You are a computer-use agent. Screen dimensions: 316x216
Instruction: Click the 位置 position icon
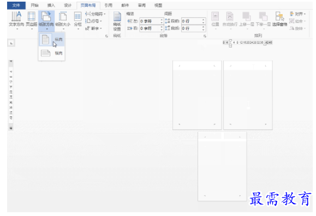click(215, 16)
